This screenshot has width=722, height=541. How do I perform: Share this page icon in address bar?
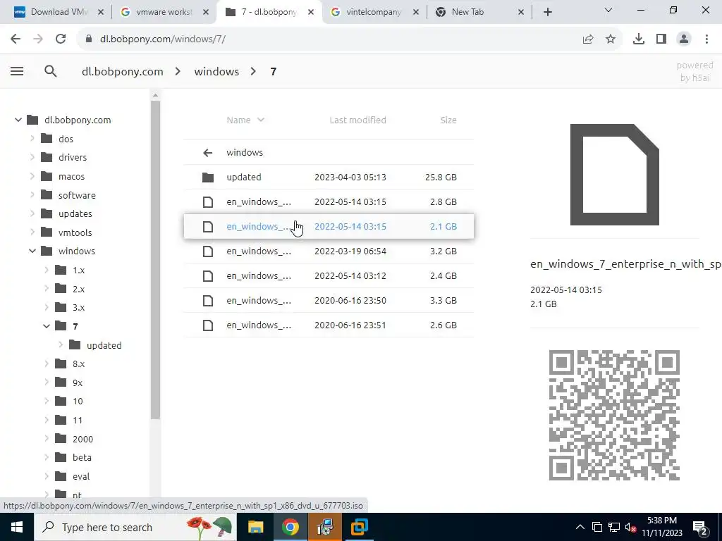click(588, 39)
